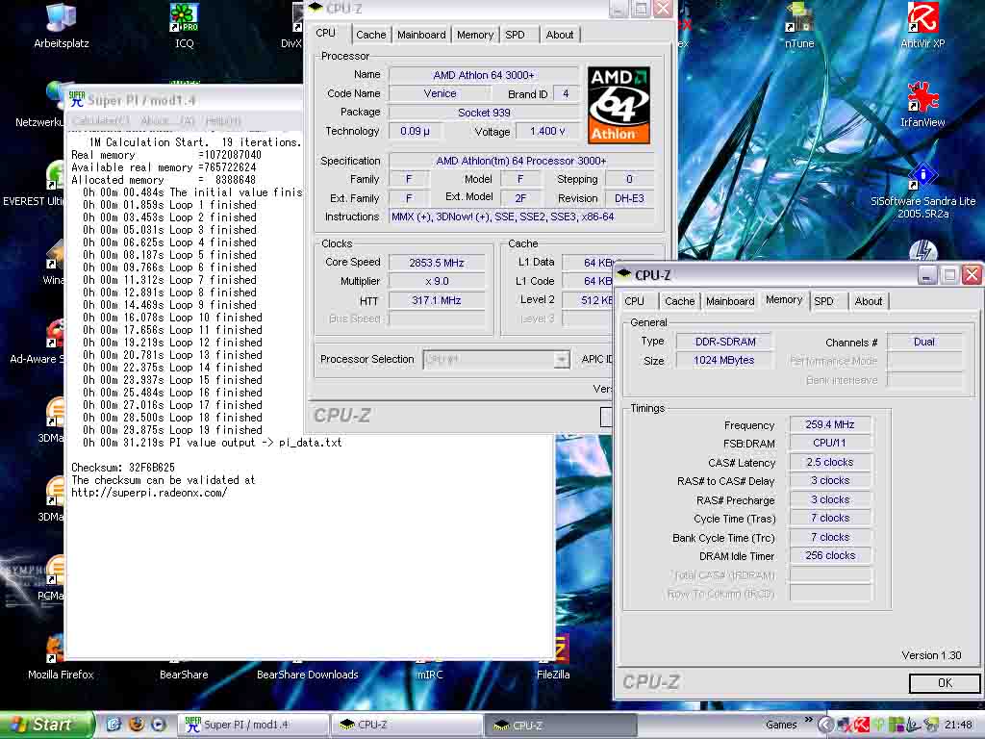The image size is (985, 739).
Task: Switch to Super PI taskbar button
Action: click(253, 726)
